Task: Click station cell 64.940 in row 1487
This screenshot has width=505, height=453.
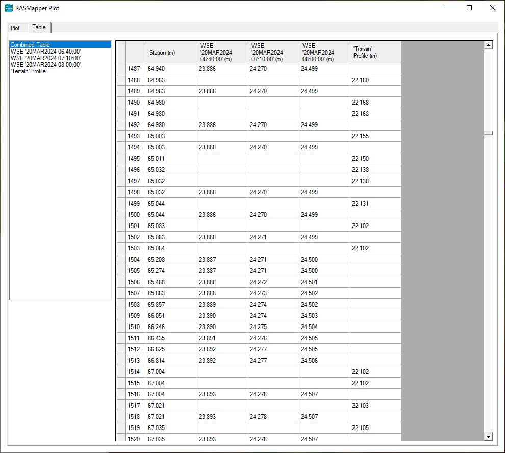Action: point(171,69)
